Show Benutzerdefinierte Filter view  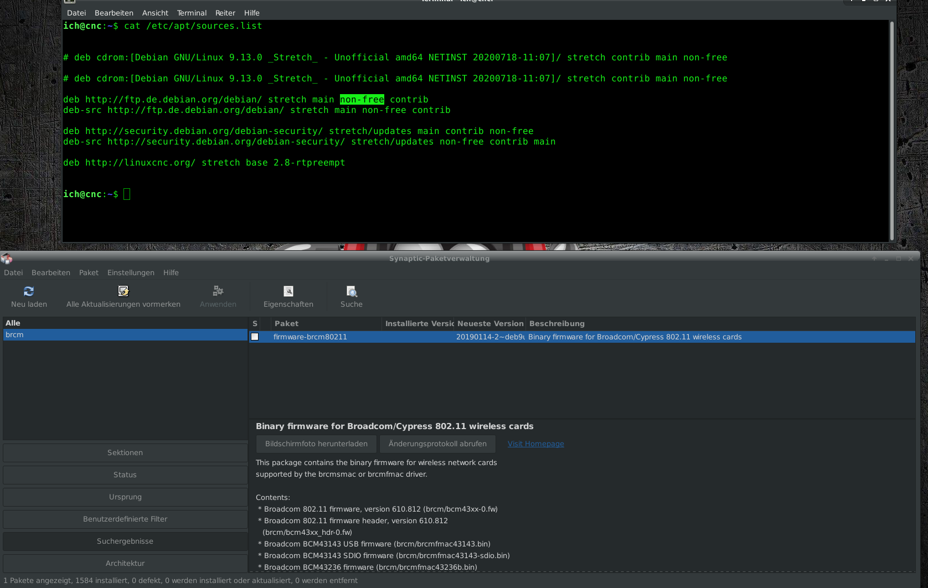pyautogui.click(x=125, y=519)
